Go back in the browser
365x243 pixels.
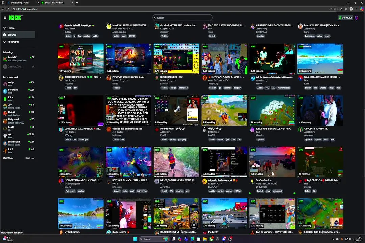coord(3,9)
